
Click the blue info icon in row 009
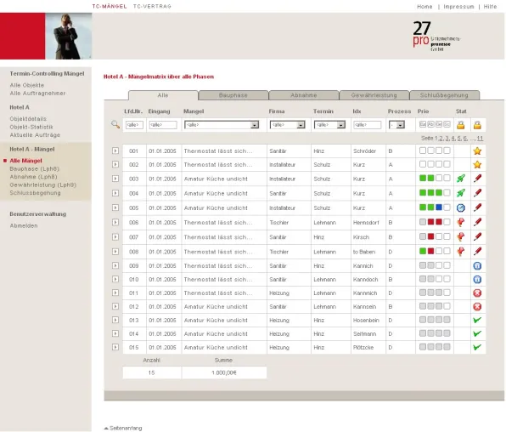pos(477,266)
